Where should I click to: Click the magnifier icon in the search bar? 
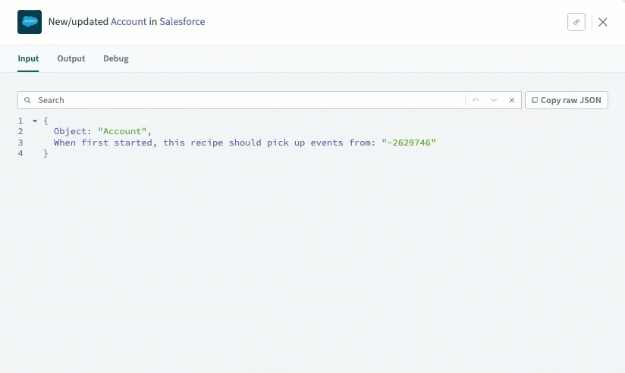(x=28, y=100)
